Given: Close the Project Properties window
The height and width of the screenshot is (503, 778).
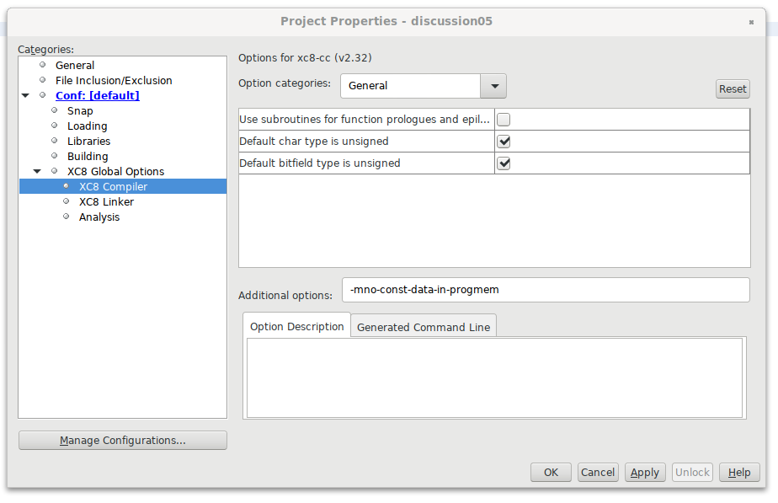Looking at the screenshot, I should [751, 22].
